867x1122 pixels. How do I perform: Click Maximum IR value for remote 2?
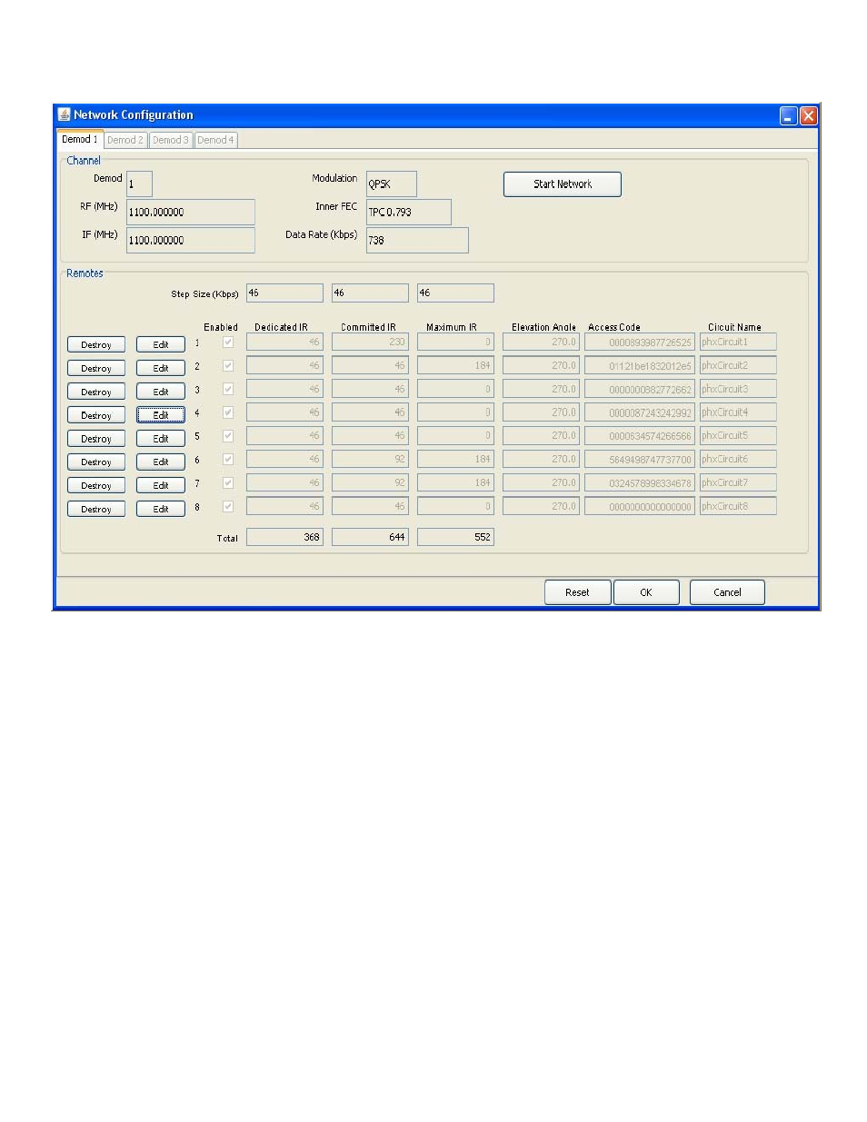pos(455,366)
